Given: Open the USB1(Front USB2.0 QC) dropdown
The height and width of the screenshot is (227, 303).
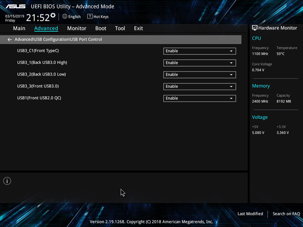Looking at the screenshot, I should coord(199,98).
